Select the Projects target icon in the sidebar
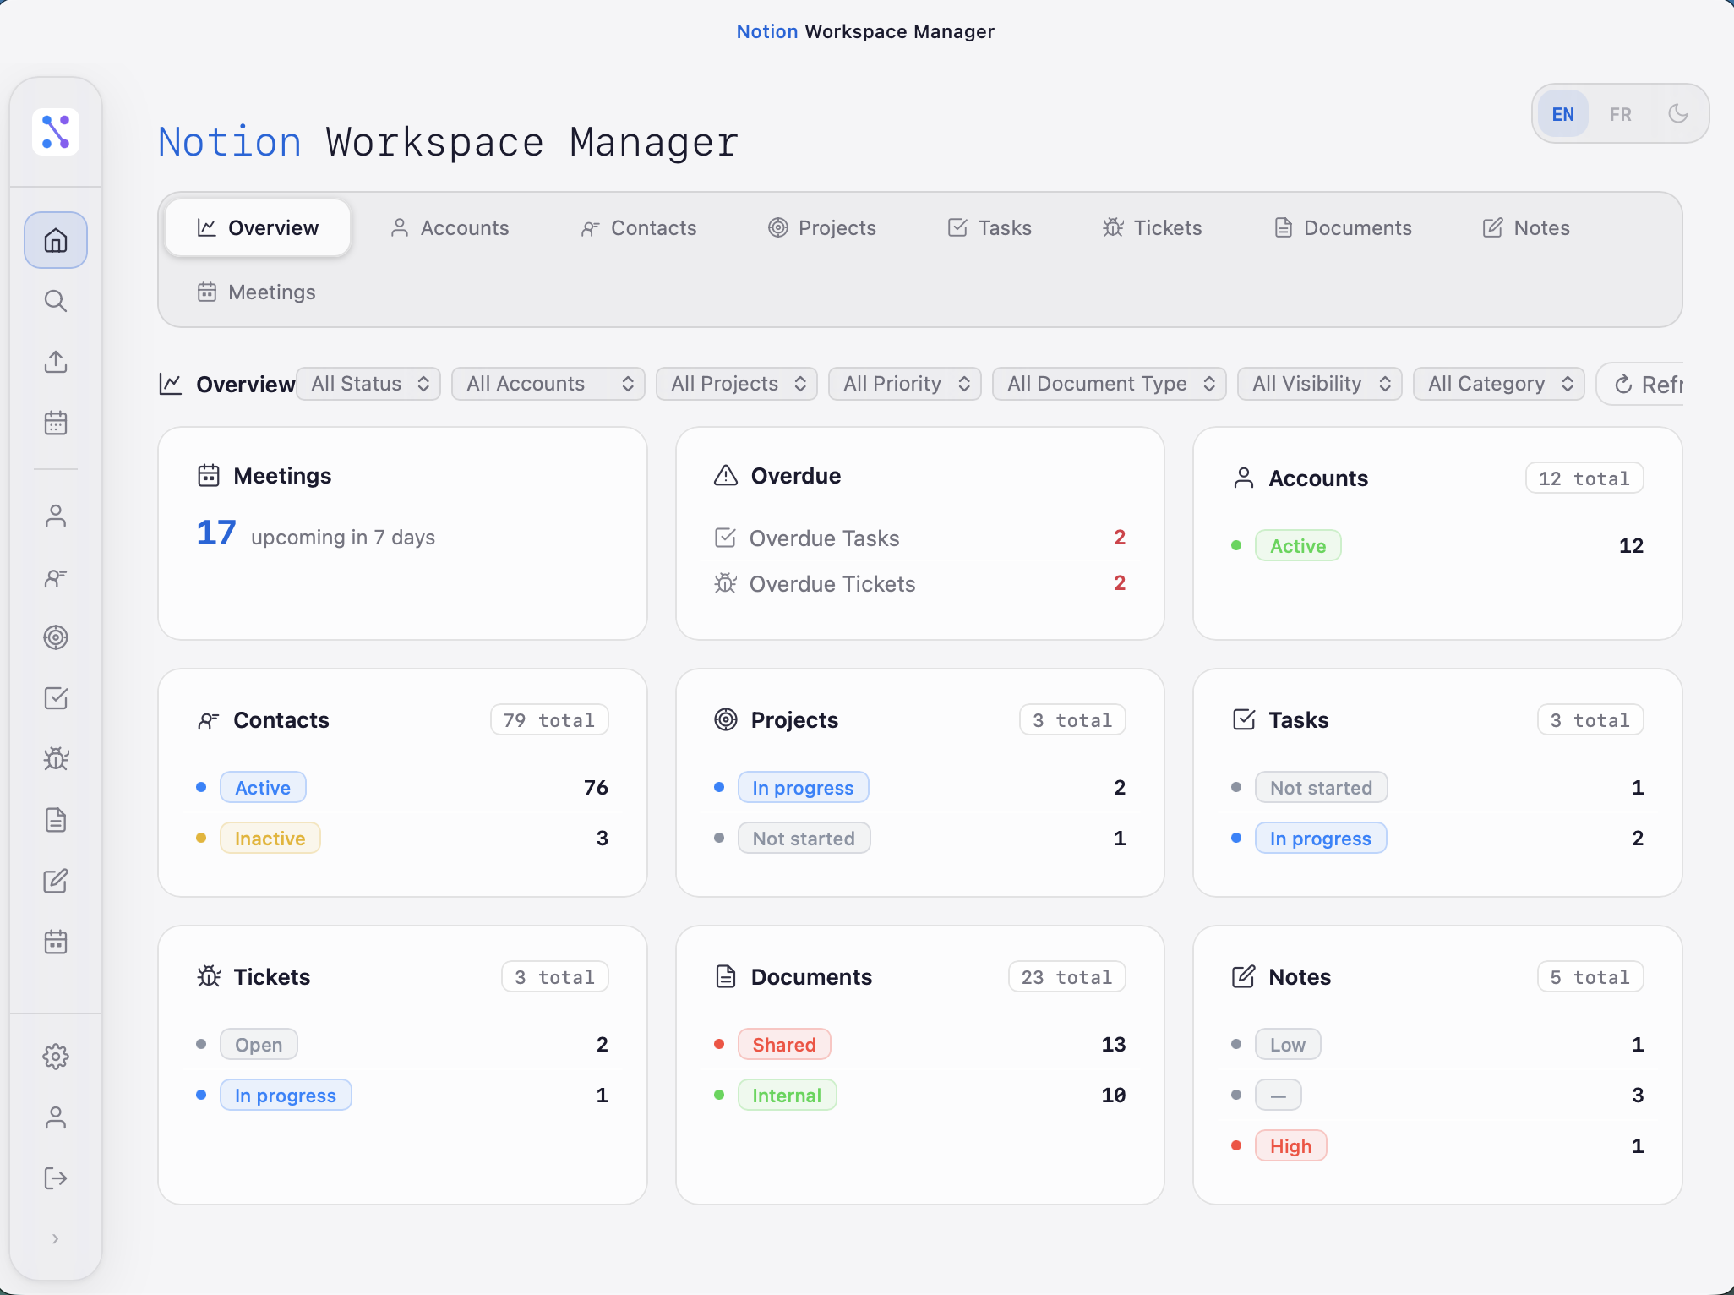 click(x=56, y=637)
